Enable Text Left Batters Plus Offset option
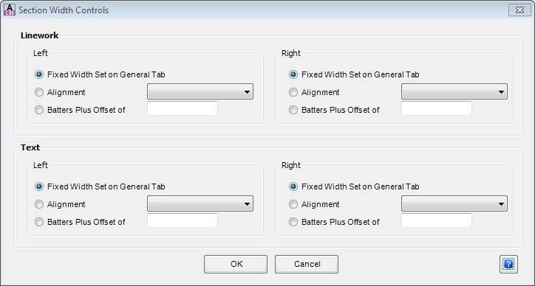Screen dimensions: 535x286 39,222
